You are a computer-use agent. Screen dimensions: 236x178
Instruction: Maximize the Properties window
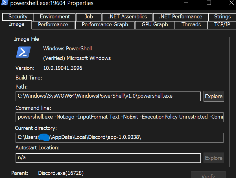pyautogui.click(x=209, y=3)
